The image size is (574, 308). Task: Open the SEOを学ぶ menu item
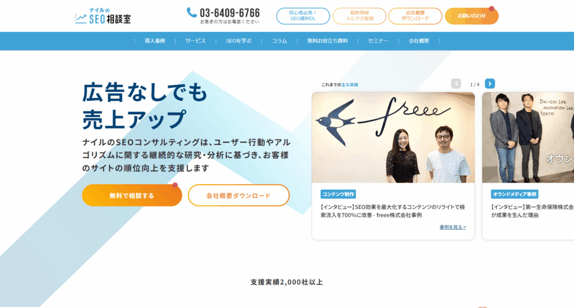(239, 41)
